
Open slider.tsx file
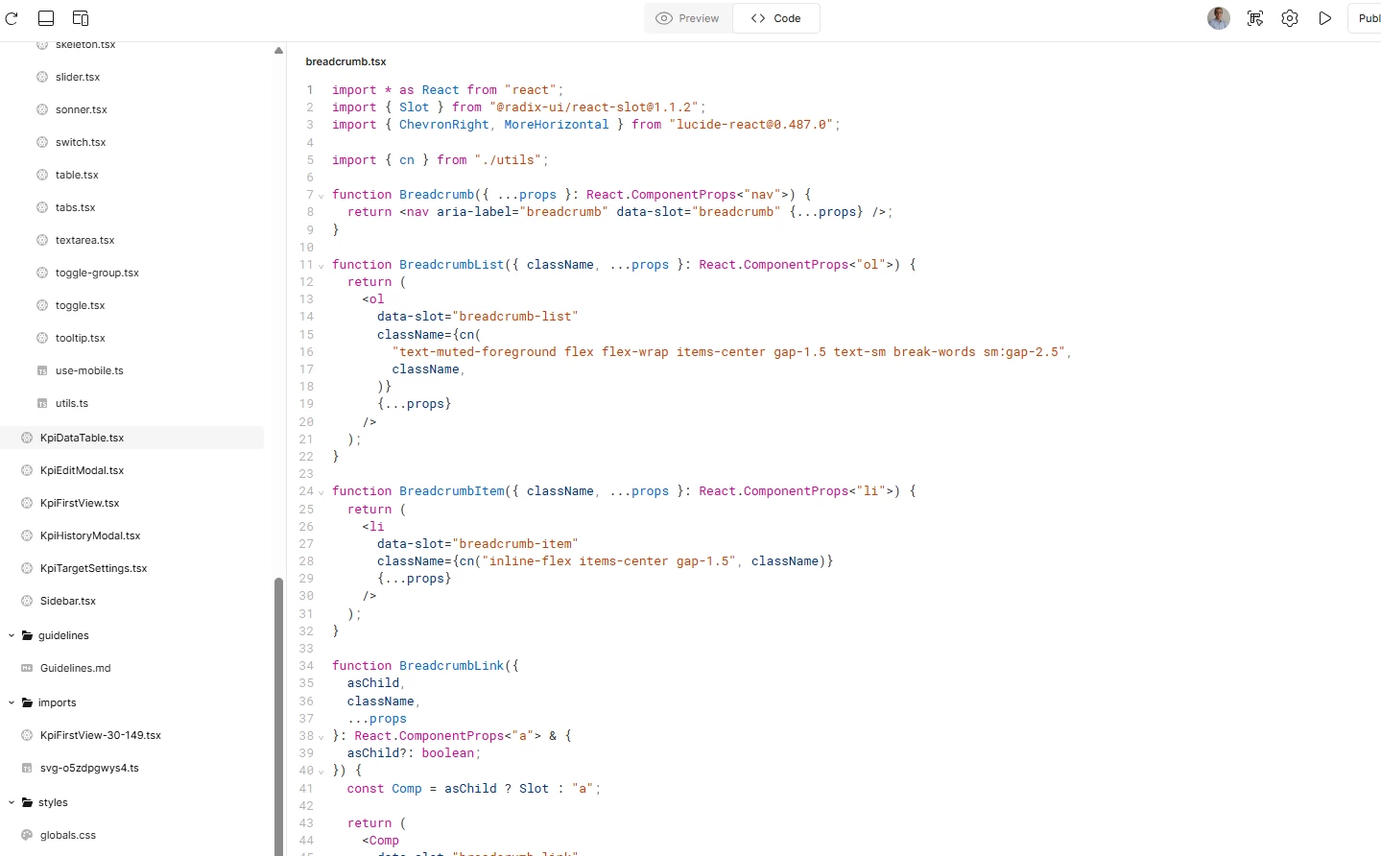point(78,77)
